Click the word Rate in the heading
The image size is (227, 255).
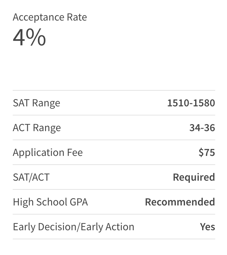pyautogui.click(x=77, y=17)
